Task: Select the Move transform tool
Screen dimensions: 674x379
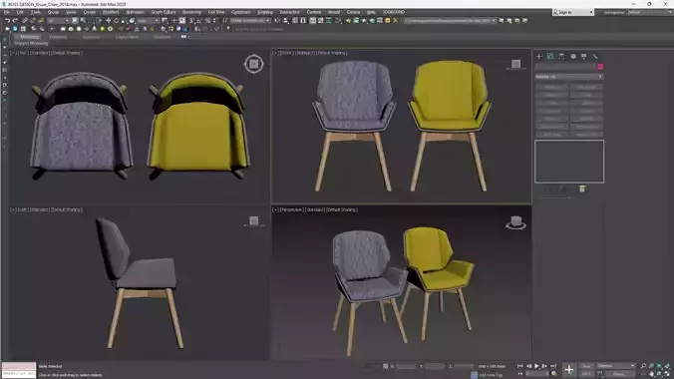Action: [x=109, y=20]
